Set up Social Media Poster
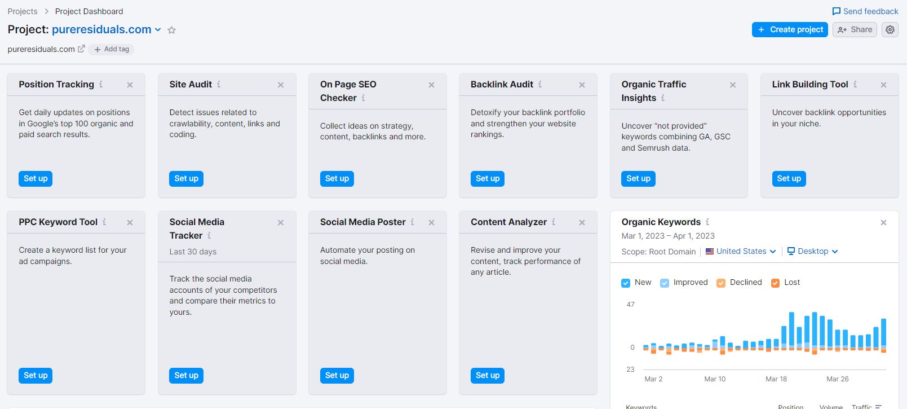The width and height of the screenshot is (907, 409). (337, 376)
